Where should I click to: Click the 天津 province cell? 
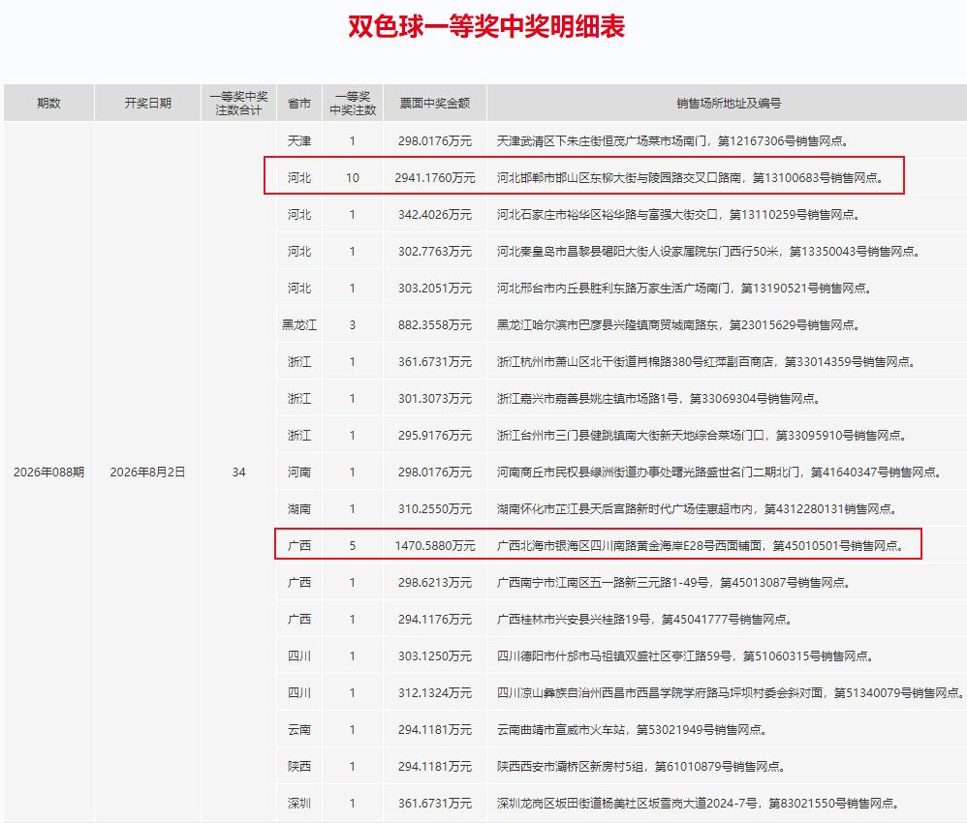point(299,141)
